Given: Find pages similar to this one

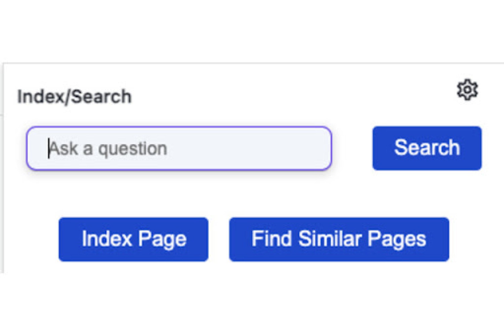Looking at the screenshot, I should click(x=339, y=239).
